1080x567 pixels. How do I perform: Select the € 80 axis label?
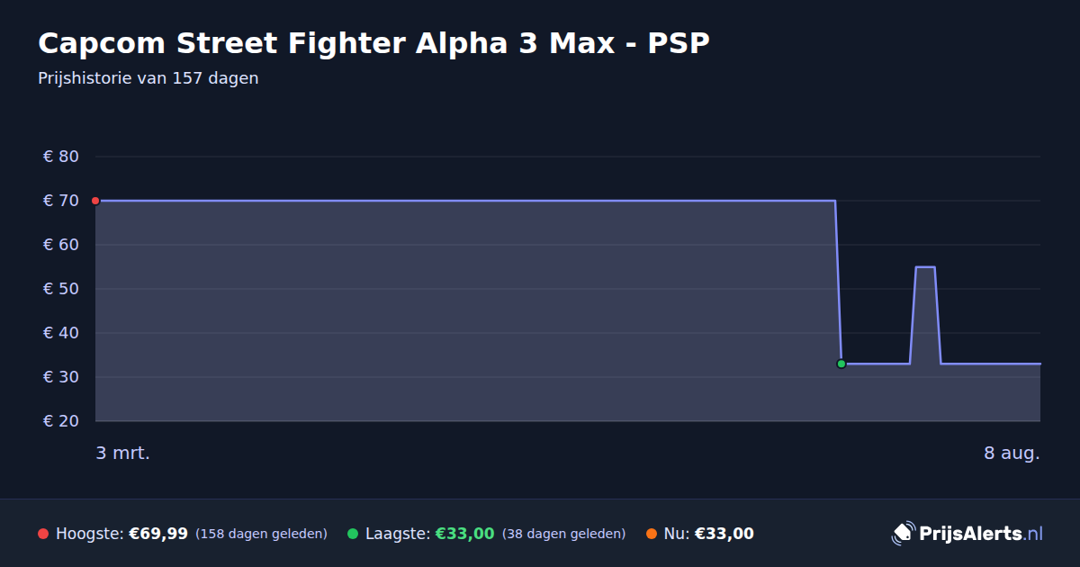(61, 157)
